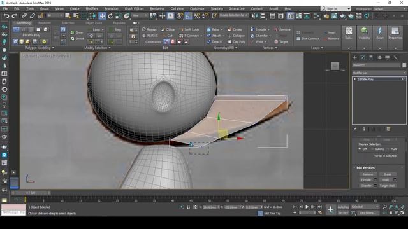408x229 pixels.
Task: Toggle the selection lock padlock
Action: [188, 207]
